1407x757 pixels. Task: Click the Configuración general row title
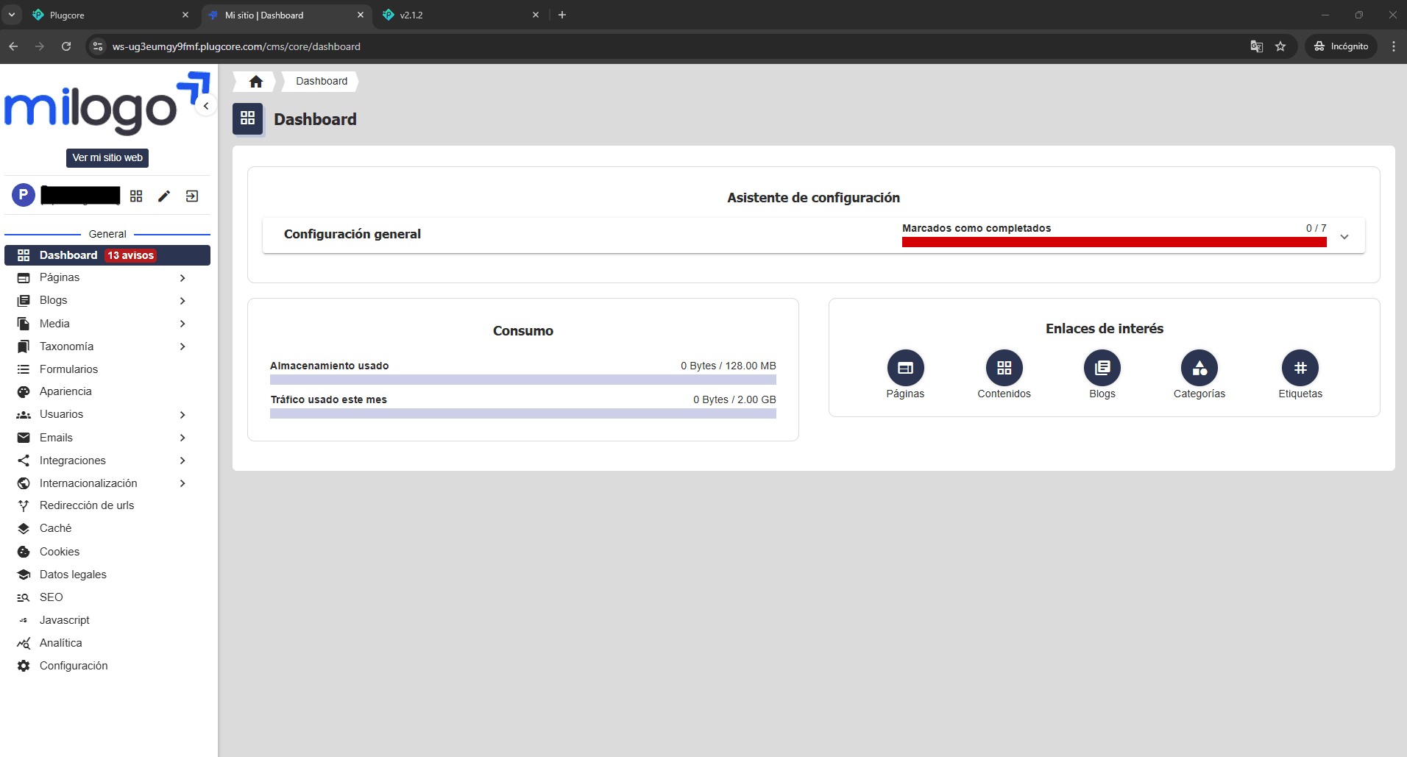[x=352, y=234]
